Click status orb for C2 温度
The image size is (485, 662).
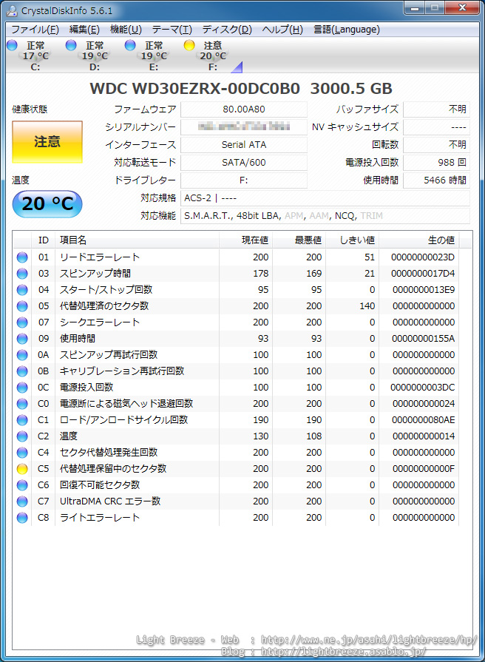(22, 436)
